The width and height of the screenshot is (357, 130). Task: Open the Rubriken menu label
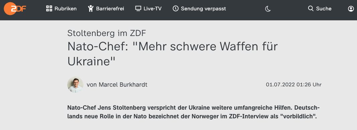point(66,9)
